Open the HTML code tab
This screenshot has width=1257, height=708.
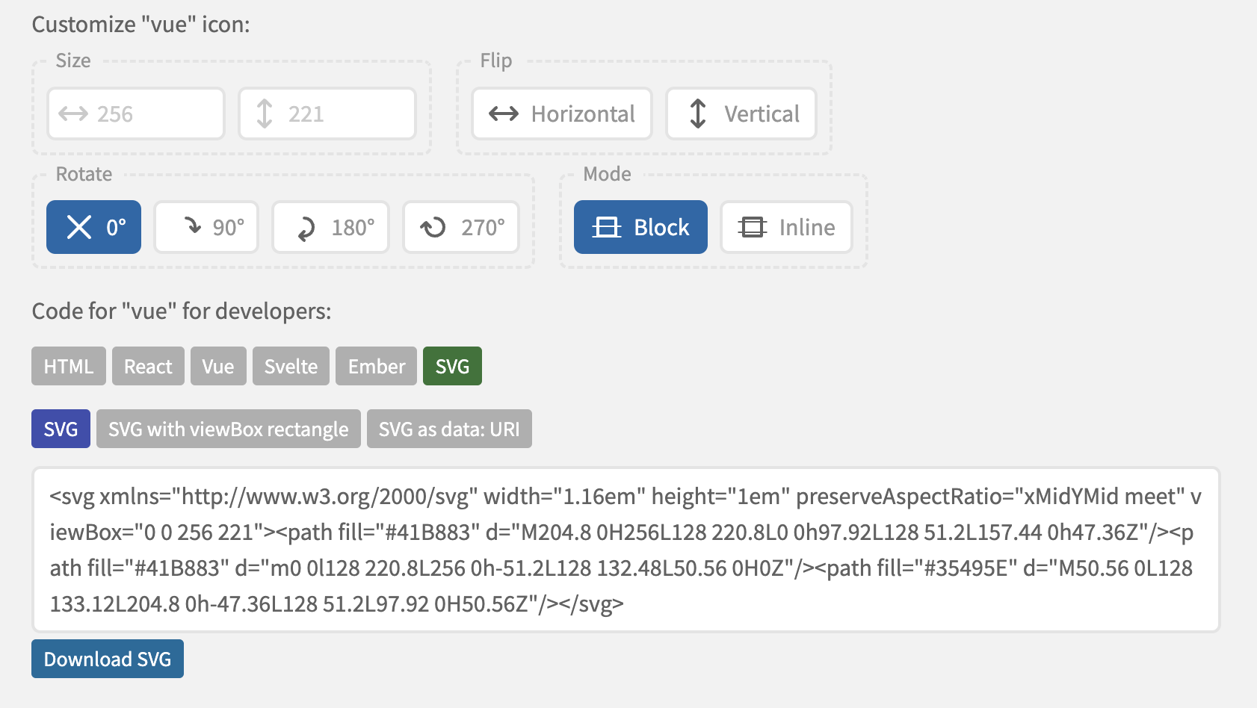click(68, 366)
